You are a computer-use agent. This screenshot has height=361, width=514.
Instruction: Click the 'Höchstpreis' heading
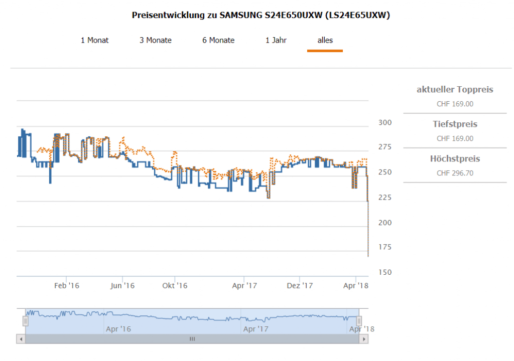[455, 158]
